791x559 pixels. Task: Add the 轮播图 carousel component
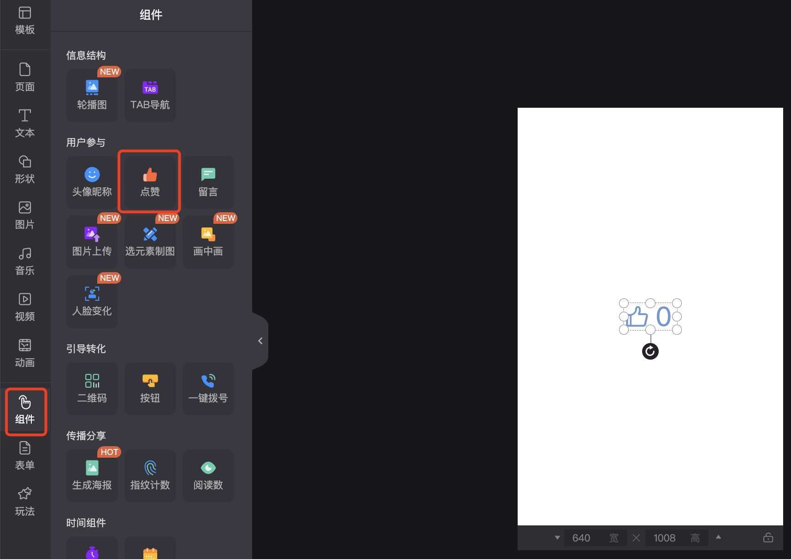pyautogui.click(x=92, y=95)
